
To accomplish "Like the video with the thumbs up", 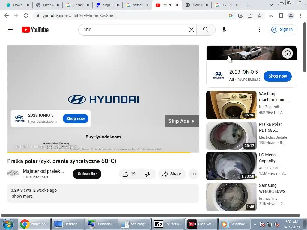I will click(129, 174).
